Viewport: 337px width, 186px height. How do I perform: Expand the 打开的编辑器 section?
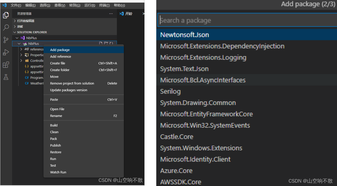click(x=65, y=21)
